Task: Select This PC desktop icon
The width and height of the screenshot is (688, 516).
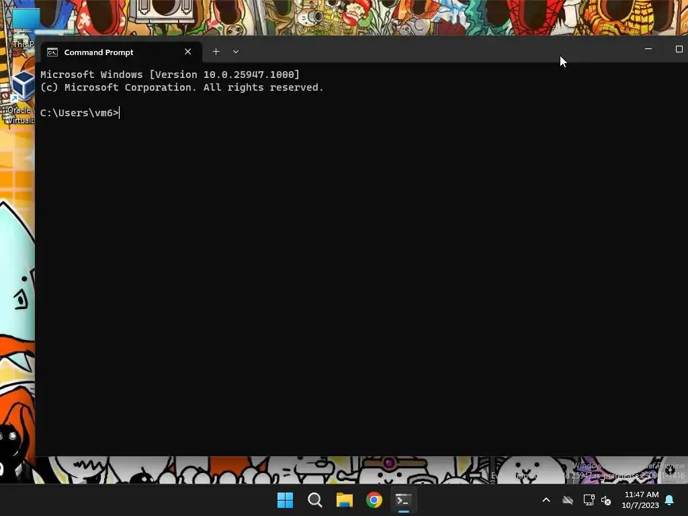Action: point(22,27)
